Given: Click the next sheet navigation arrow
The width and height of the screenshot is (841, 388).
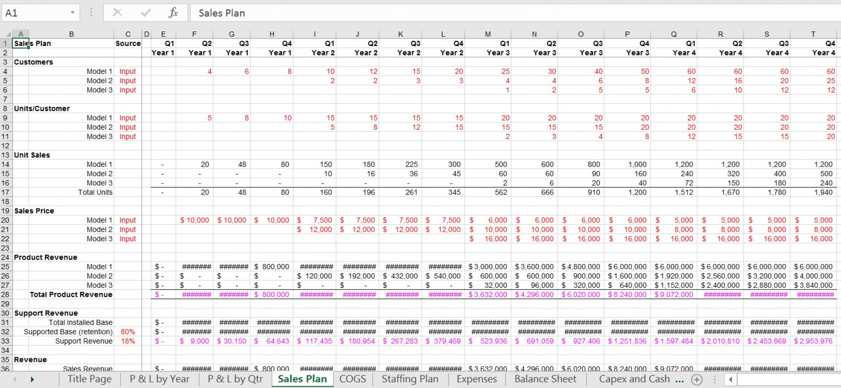Looking at the screenshot, I should [x=32, y=379].
